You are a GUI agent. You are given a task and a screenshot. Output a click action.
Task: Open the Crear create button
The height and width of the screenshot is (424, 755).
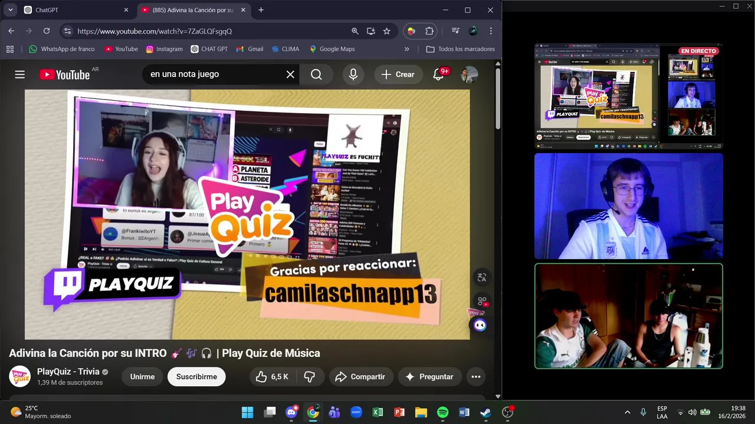click(x=398, y=74)
